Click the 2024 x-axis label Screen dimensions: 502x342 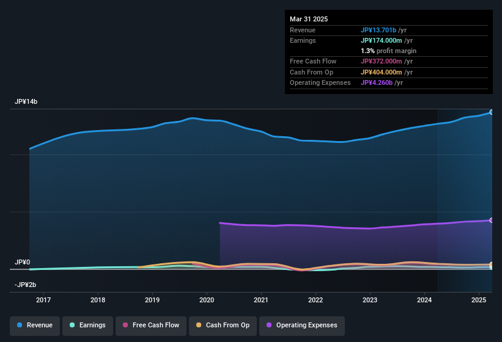424,300
